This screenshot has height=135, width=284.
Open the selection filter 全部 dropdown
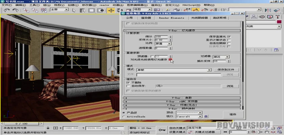pos(60,9)
